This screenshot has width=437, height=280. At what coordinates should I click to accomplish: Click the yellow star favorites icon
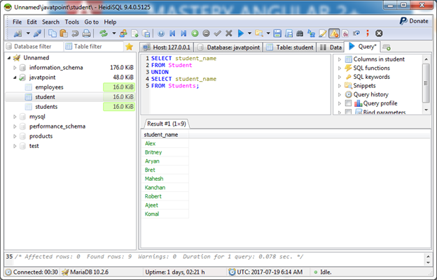130,47
